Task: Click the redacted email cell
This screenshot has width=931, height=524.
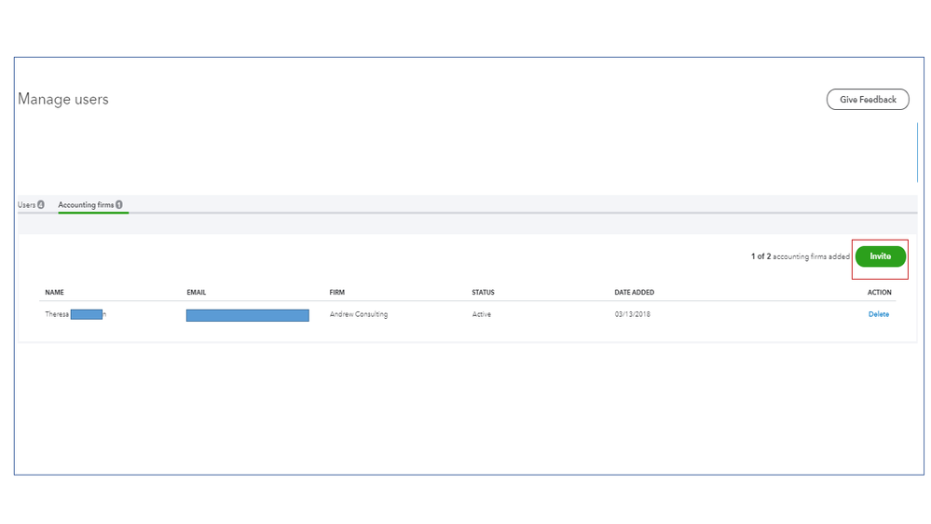Action: tap(247, 315)
